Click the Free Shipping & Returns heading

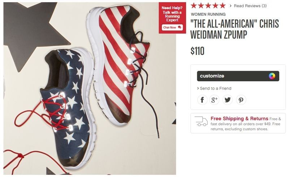point(239,118)
